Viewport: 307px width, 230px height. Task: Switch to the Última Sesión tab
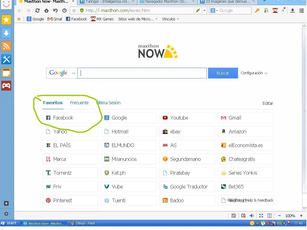(108, 103)
